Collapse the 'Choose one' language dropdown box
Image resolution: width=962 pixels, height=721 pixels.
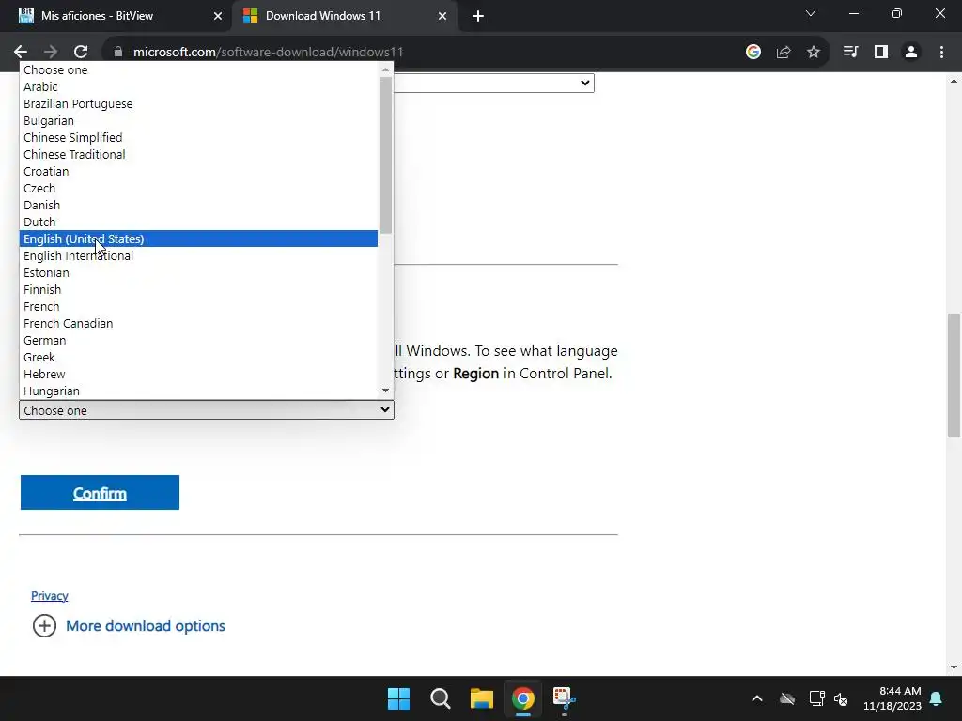tap(206, 410)
